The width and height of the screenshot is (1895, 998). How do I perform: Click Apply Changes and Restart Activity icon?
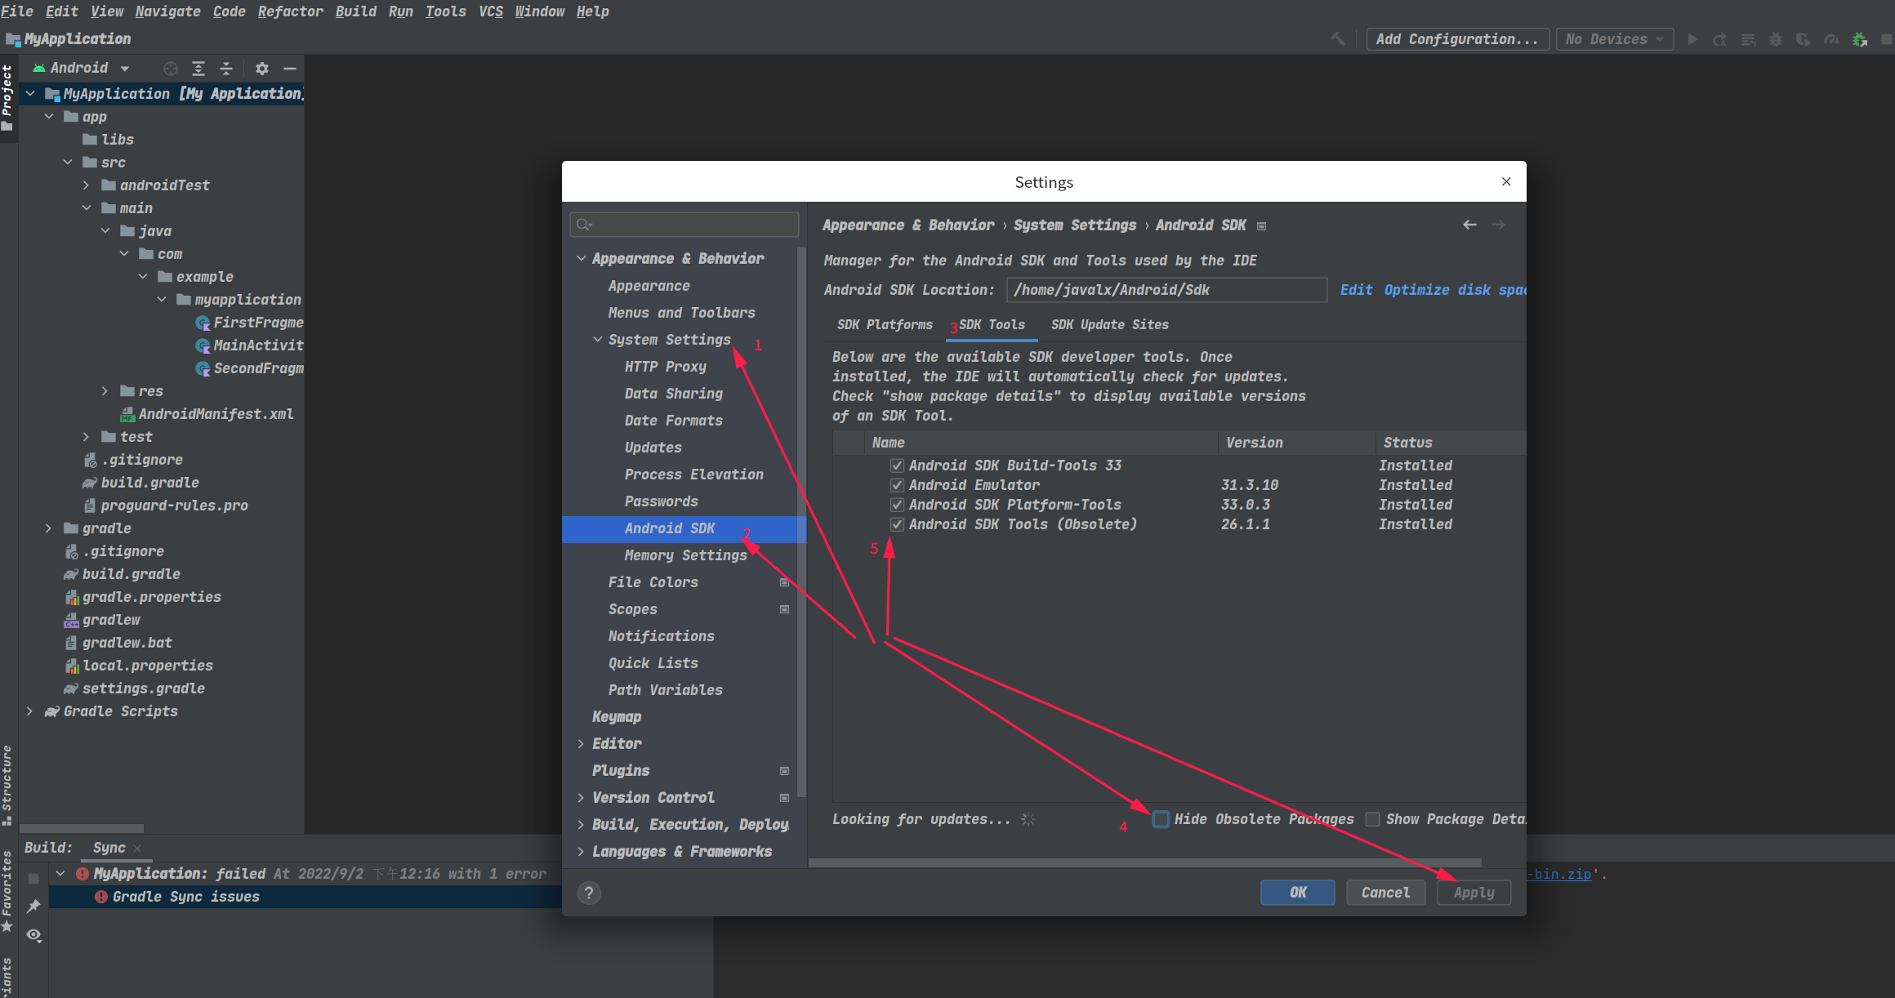1720,39
